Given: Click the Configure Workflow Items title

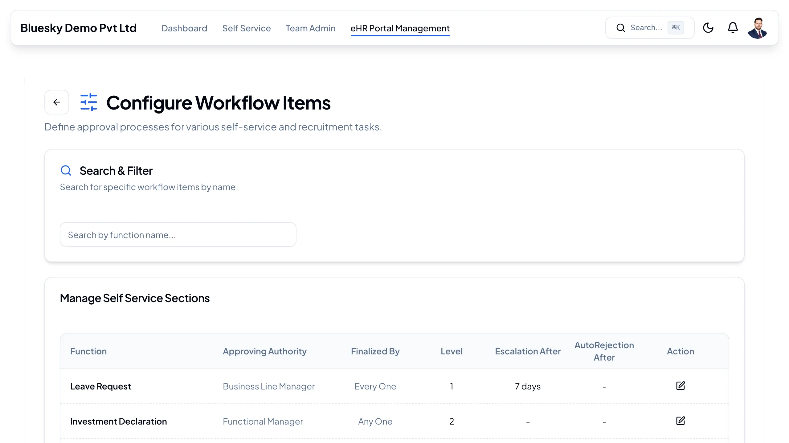Looking at the screenshot, I should point(219,103).
